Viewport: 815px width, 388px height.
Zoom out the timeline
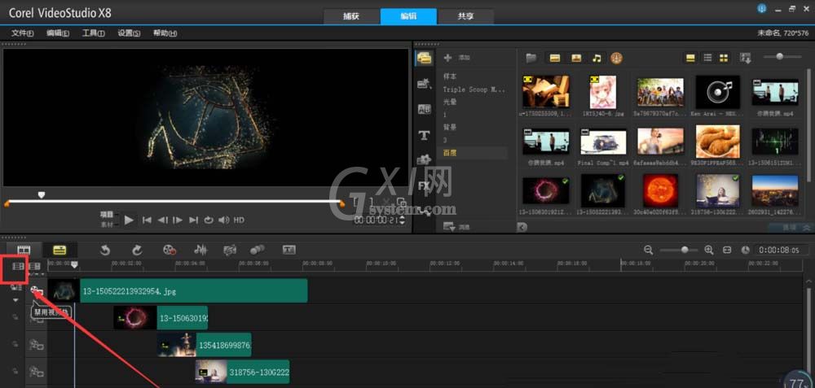click(648, 250)
